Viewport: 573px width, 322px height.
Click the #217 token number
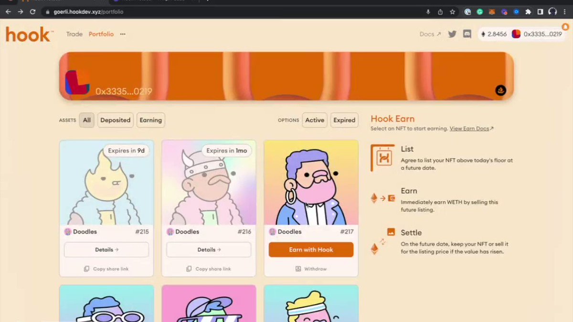click(x=347, y=232)
